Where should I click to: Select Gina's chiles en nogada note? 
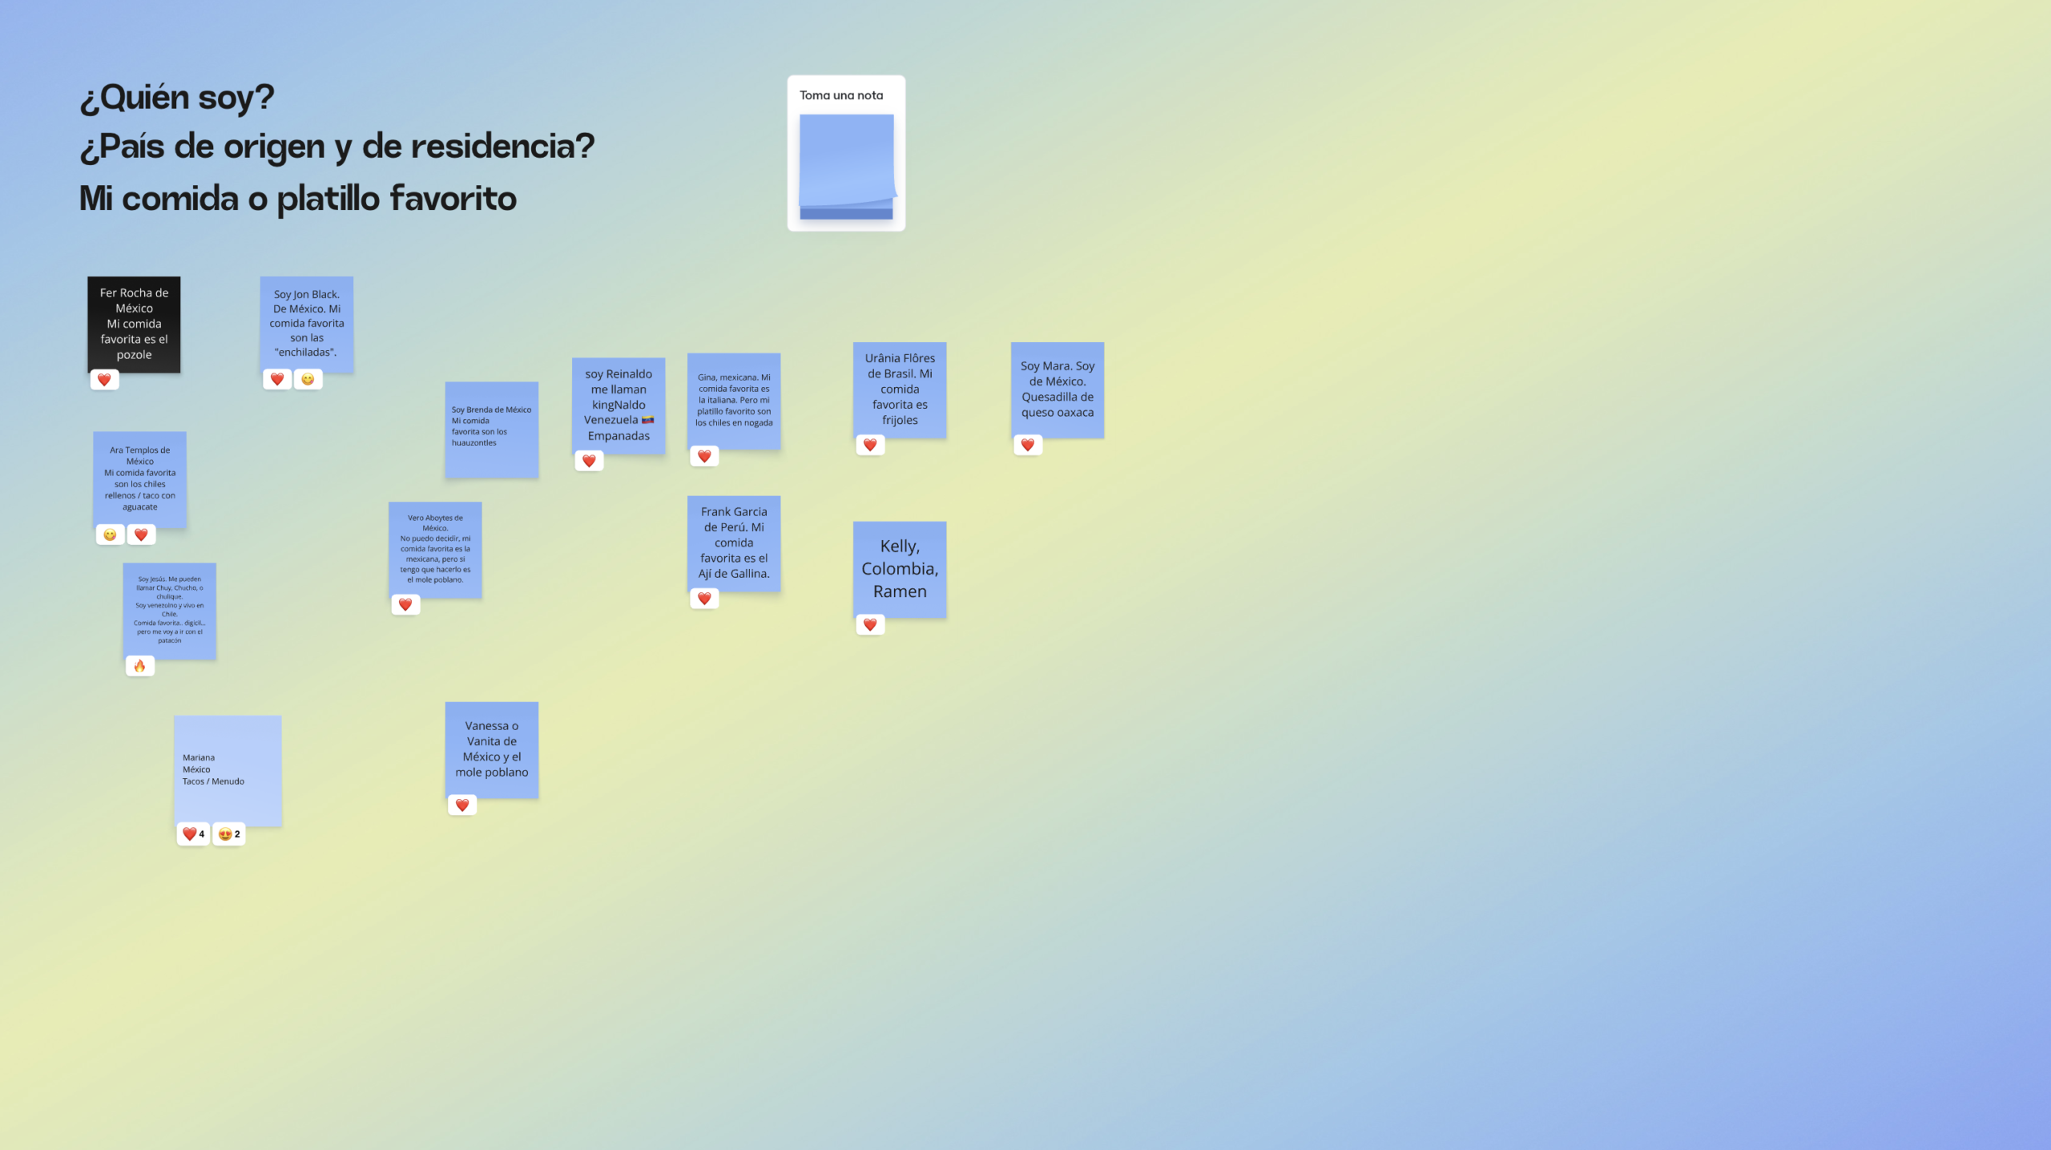tap(734, 401)
